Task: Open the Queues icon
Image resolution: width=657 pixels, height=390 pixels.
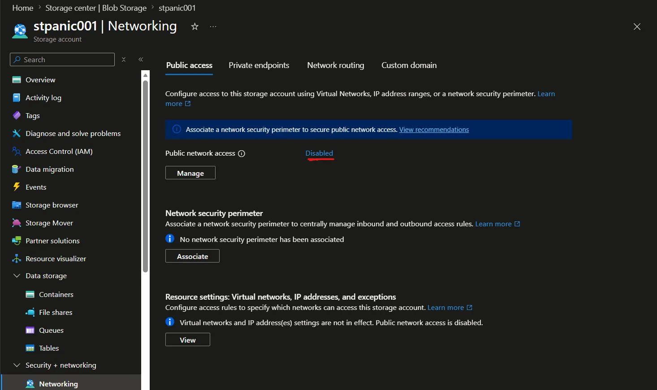Action: [30, 330]
